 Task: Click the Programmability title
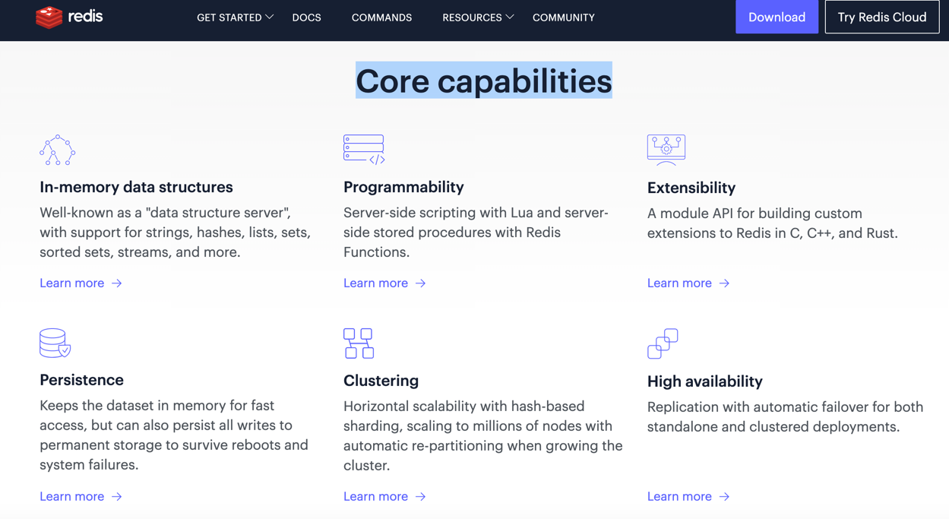click(403, 187)
